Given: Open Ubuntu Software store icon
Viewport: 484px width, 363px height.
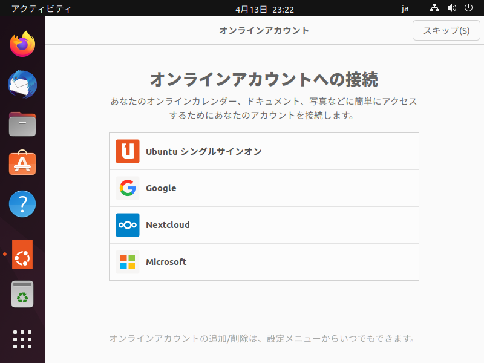Looking at the screenshot, I should [x=22, y=163].
